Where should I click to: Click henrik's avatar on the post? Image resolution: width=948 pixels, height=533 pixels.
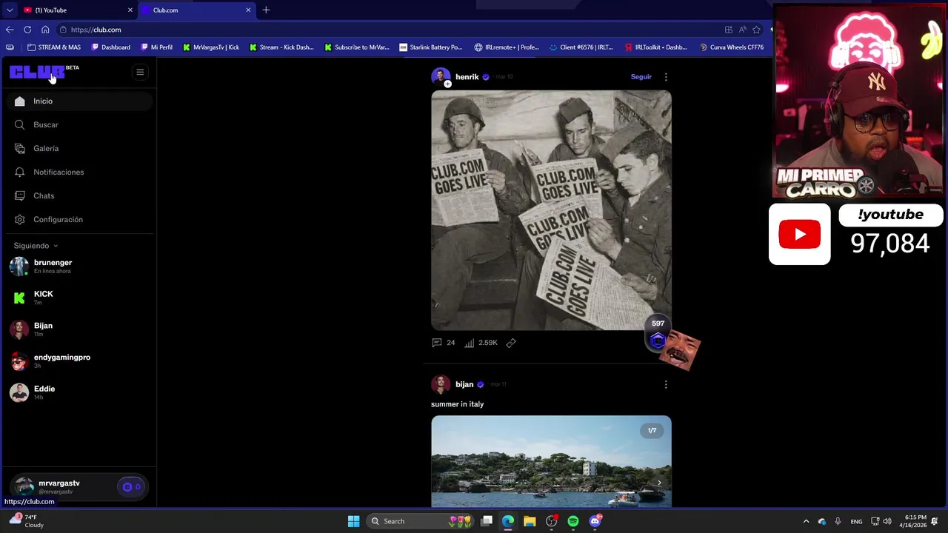click(x=441, y=77)
